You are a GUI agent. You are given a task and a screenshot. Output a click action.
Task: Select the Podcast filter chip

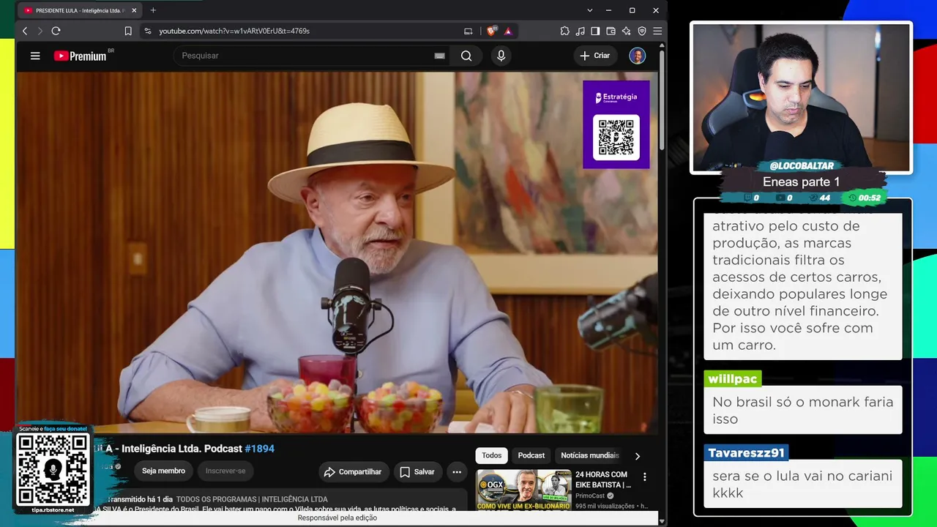point(531,455)
